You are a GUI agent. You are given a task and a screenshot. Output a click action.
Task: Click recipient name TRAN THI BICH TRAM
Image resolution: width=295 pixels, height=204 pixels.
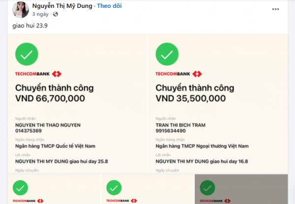(180, 125)
